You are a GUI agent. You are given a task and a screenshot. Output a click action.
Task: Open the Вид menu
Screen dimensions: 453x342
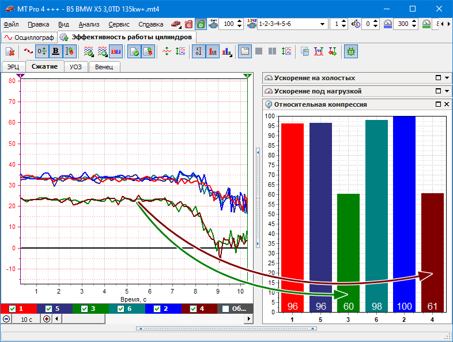pos(63,24)
